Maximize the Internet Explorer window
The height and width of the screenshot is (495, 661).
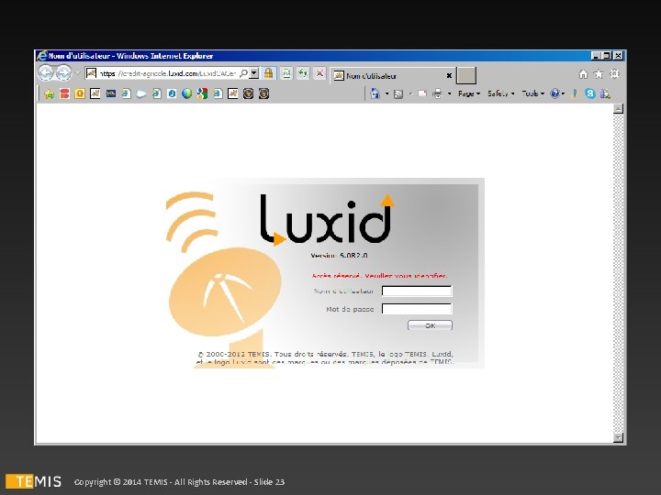click(x=607, y=56)
